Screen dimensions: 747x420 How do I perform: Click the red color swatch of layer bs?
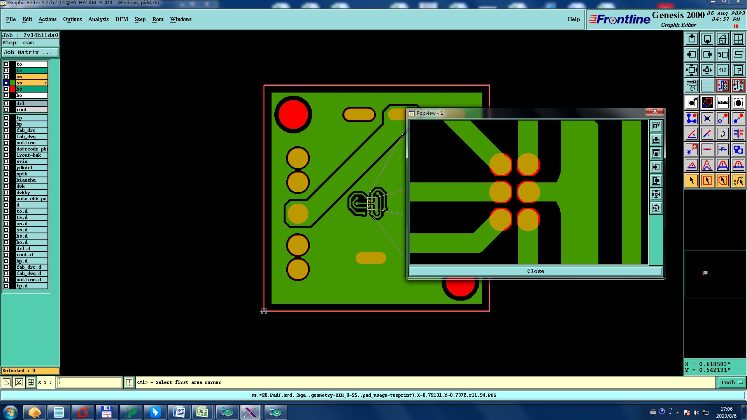pyautogui.click(x=12, y=89)
